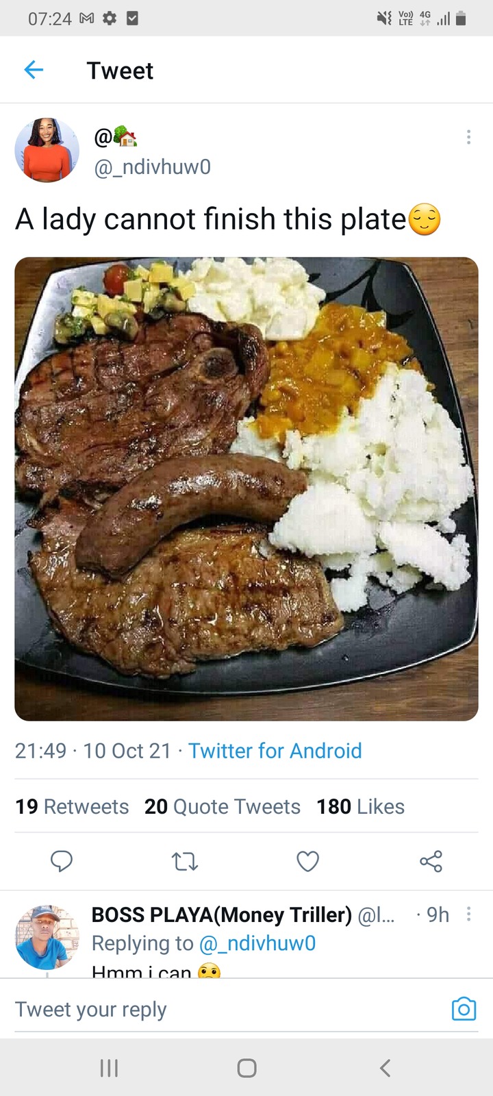This screenshot has height=1096, width=493.
Task: Open the @_ndivhuw0 profile picture
Action: tap(47, 150)
